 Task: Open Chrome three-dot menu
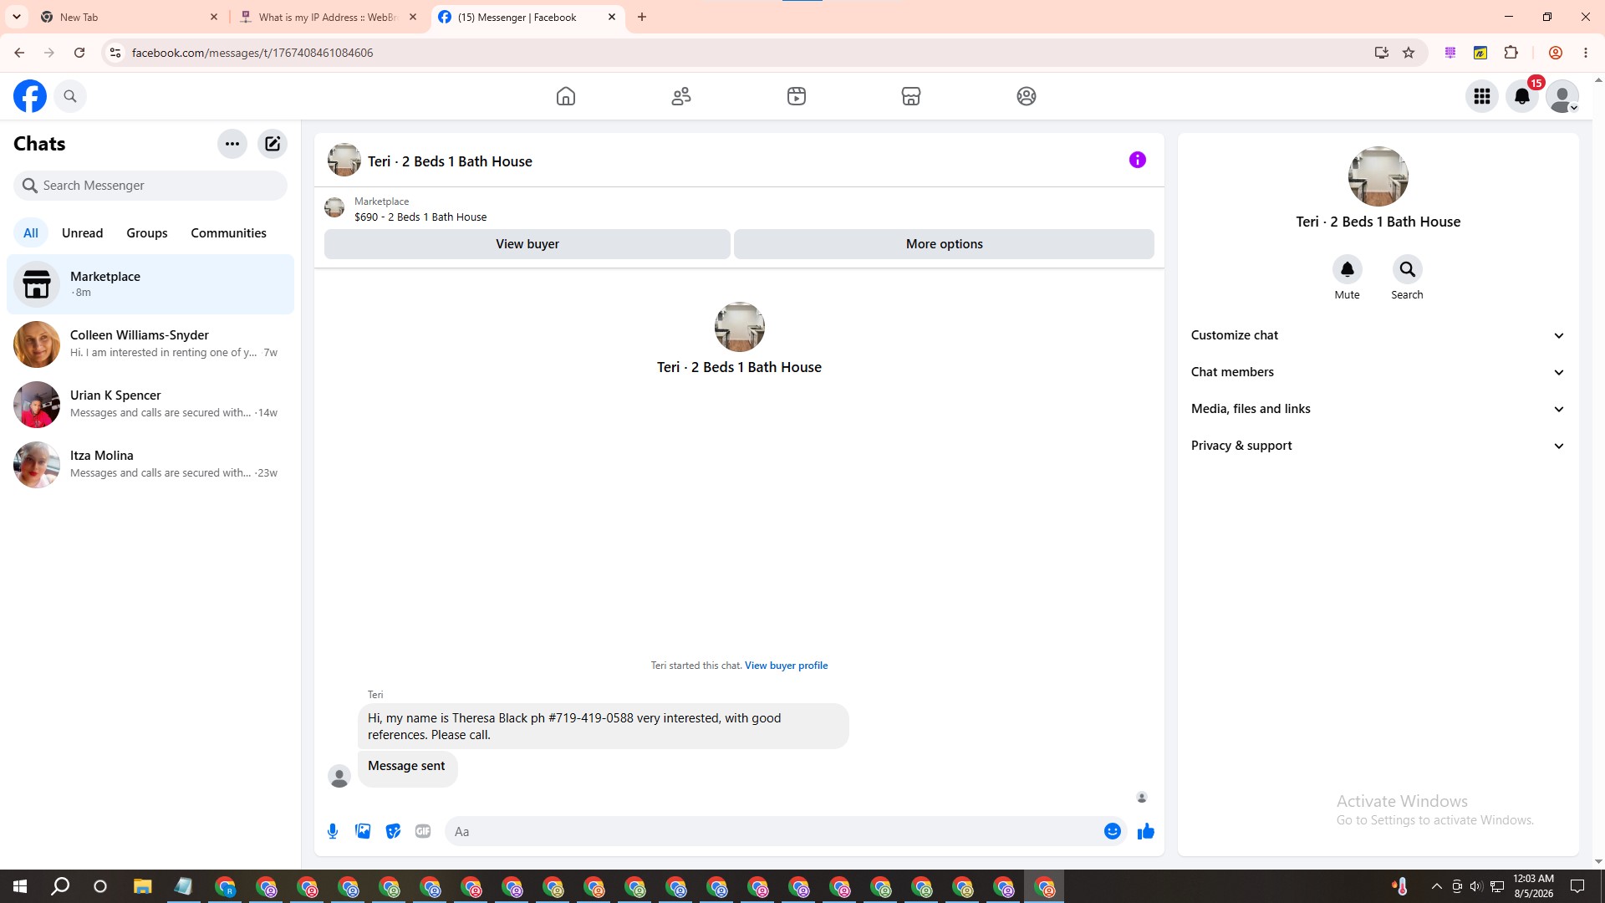[x=1586, y=53]
